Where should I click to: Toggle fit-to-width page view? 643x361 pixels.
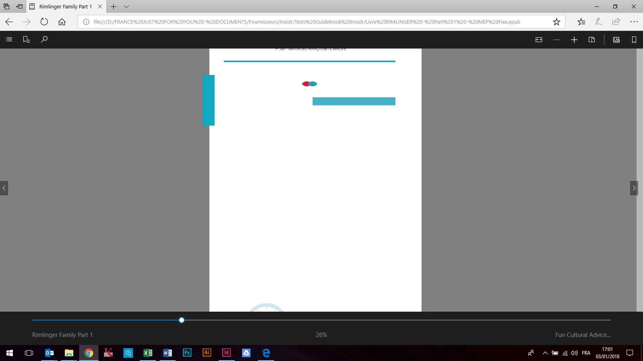click(x=539, y=40)
